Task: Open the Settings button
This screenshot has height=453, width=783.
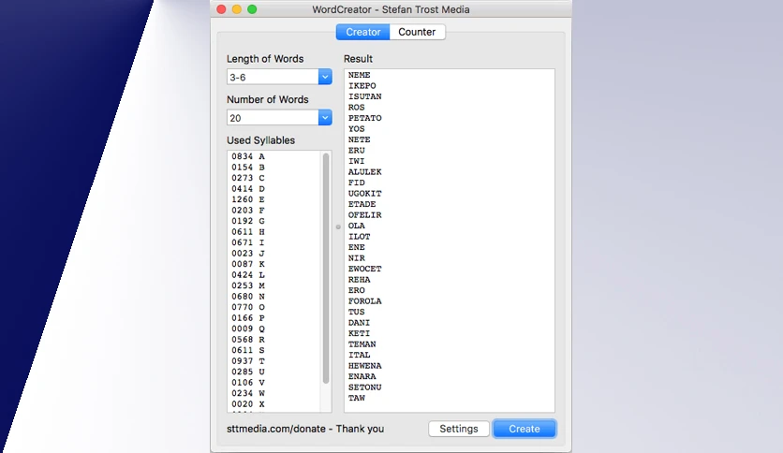Action: point(458,429)
